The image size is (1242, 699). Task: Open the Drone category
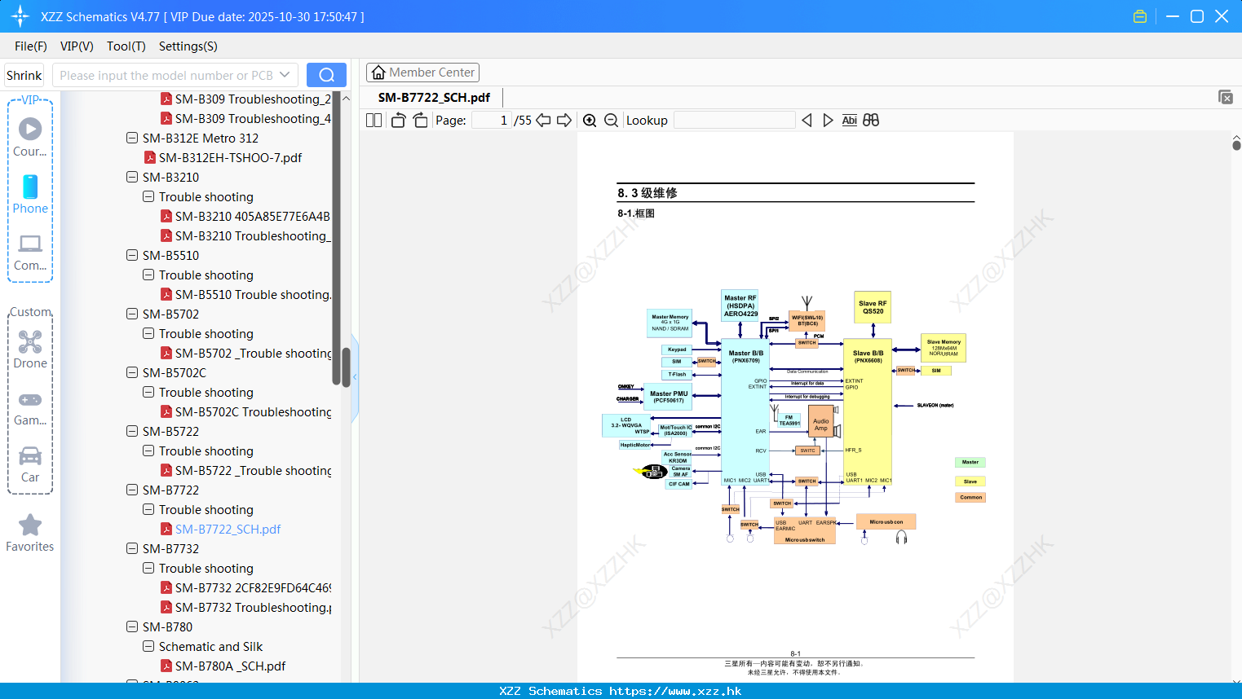pyautogui.click(x=30, y=349)
